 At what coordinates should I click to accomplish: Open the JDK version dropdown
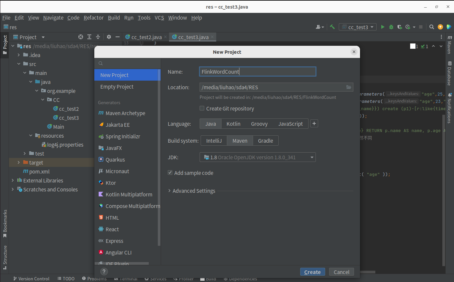click(258, 157)
